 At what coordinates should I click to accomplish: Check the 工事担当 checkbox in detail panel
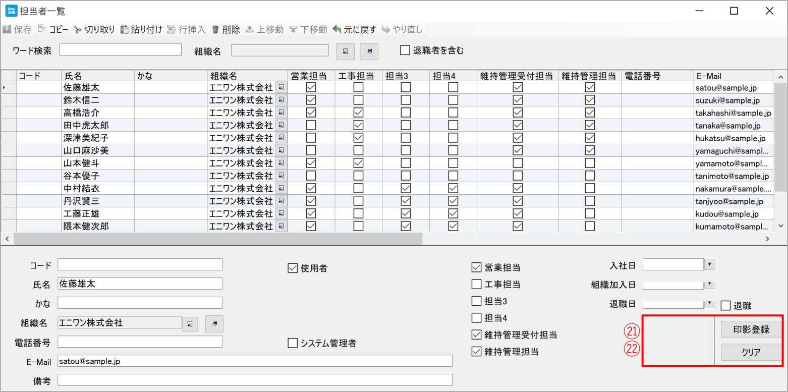(476, 285)
